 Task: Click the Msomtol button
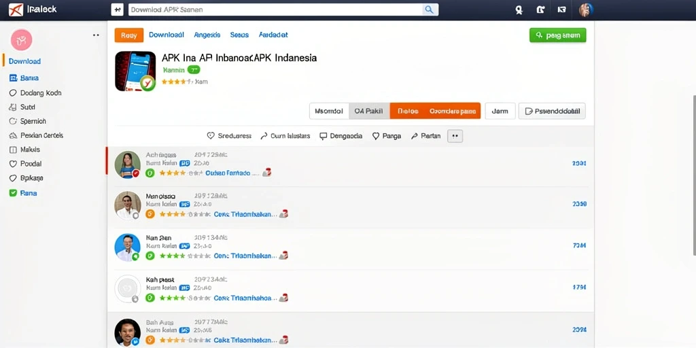(329, 111)
